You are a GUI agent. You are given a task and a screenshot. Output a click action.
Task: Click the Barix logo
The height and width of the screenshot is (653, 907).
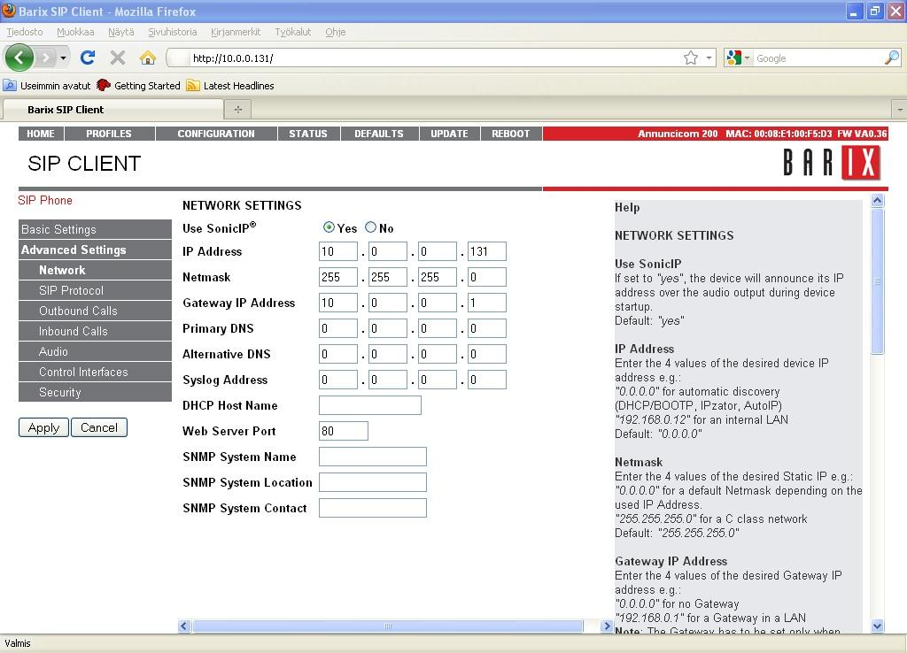click(832, 163)
